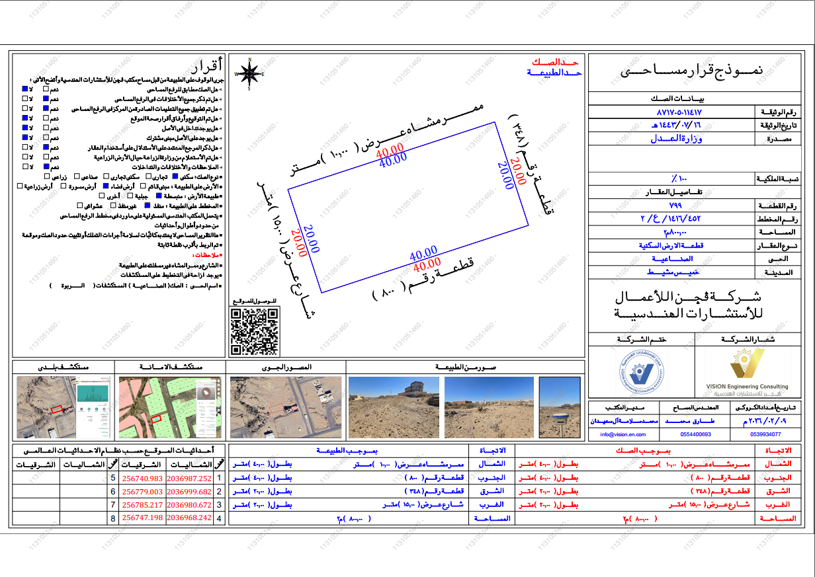Open the site photo showing the building
Viewport: 815px width, 577px height.
394,408
